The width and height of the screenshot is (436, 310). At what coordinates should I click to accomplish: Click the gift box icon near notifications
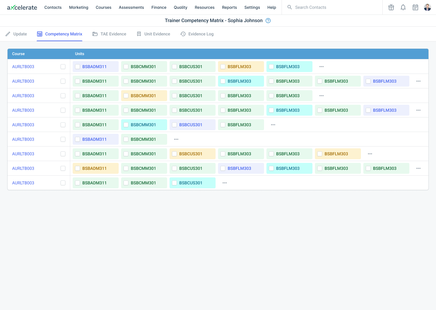(391, 7)
